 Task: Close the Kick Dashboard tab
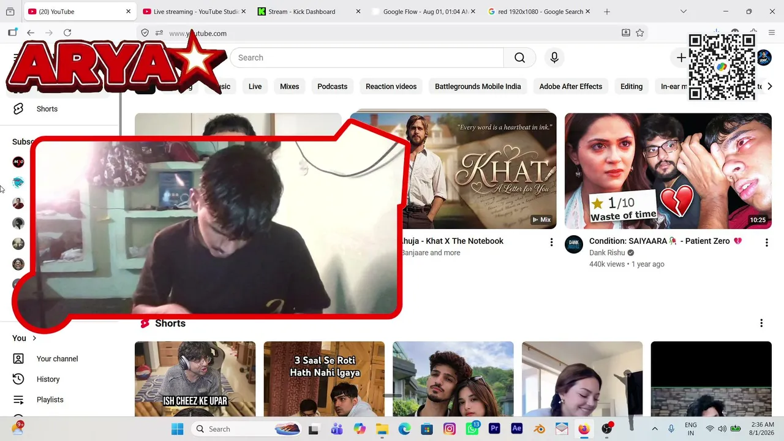pyautogui.click(x=358, y=12)
